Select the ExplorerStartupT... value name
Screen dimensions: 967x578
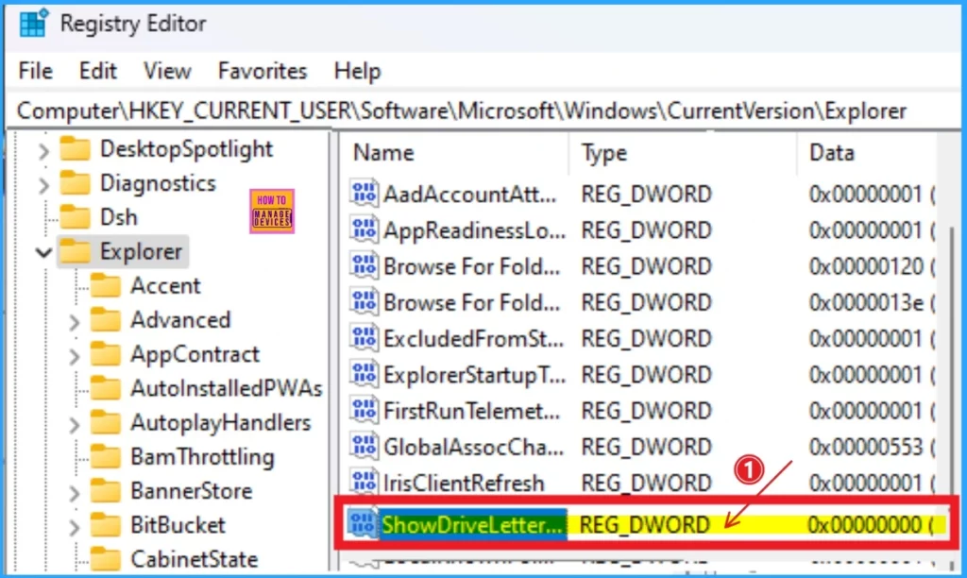pos(474,374)
